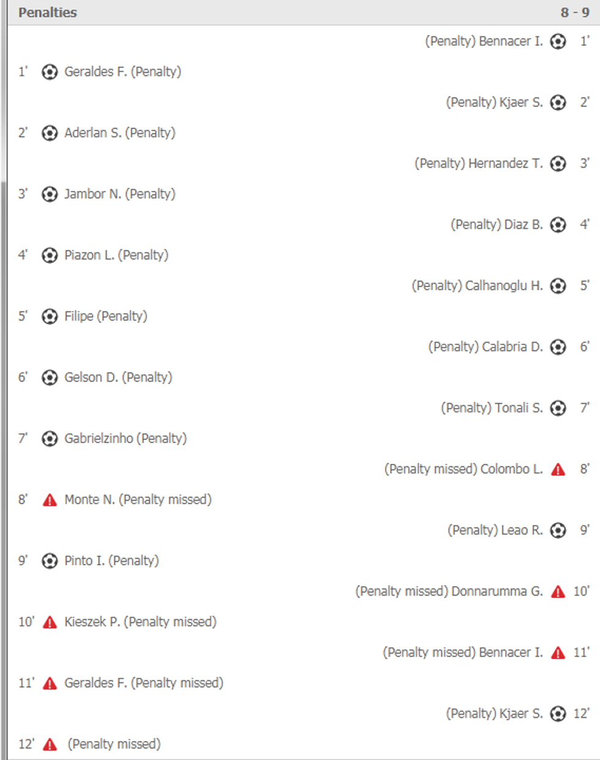The image size is (600, 760).
Task: Click the missed penalty triangle for Bennacer I.
Action: point(557,652)
